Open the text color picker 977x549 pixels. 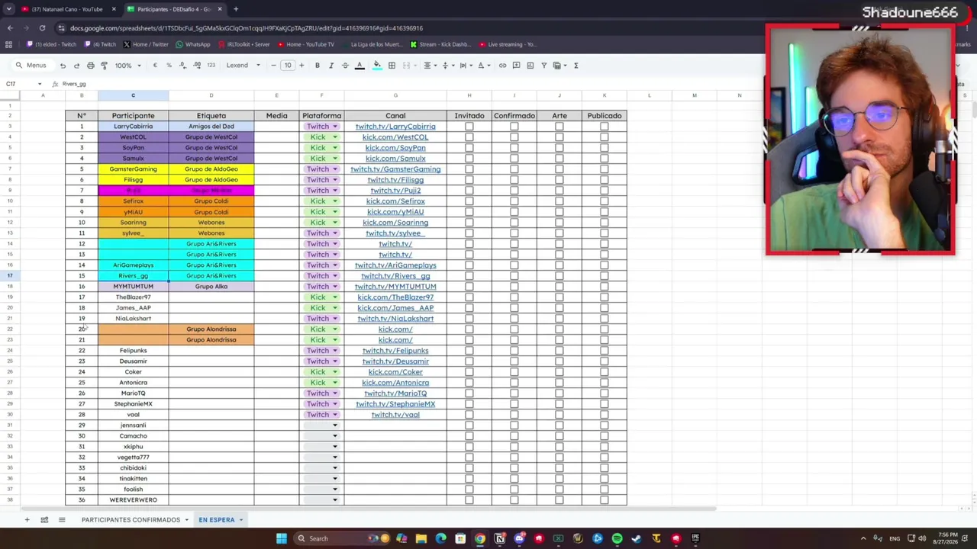[359, 66]
